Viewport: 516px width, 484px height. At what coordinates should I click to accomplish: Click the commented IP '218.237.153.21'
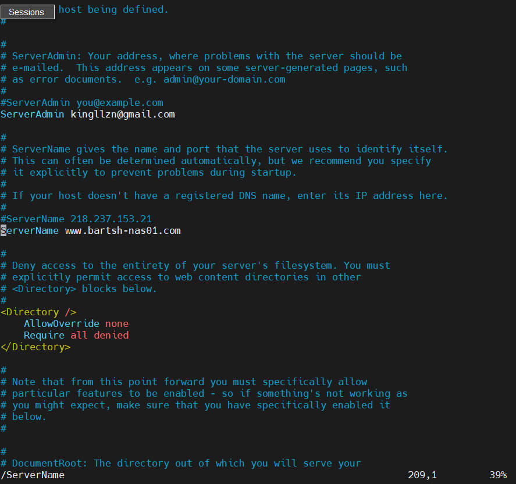pyautogui.click(x=111, y=219)
